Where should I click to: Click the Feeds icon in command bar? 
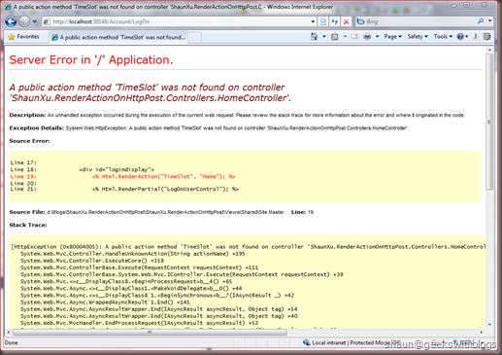click(335, 37)
